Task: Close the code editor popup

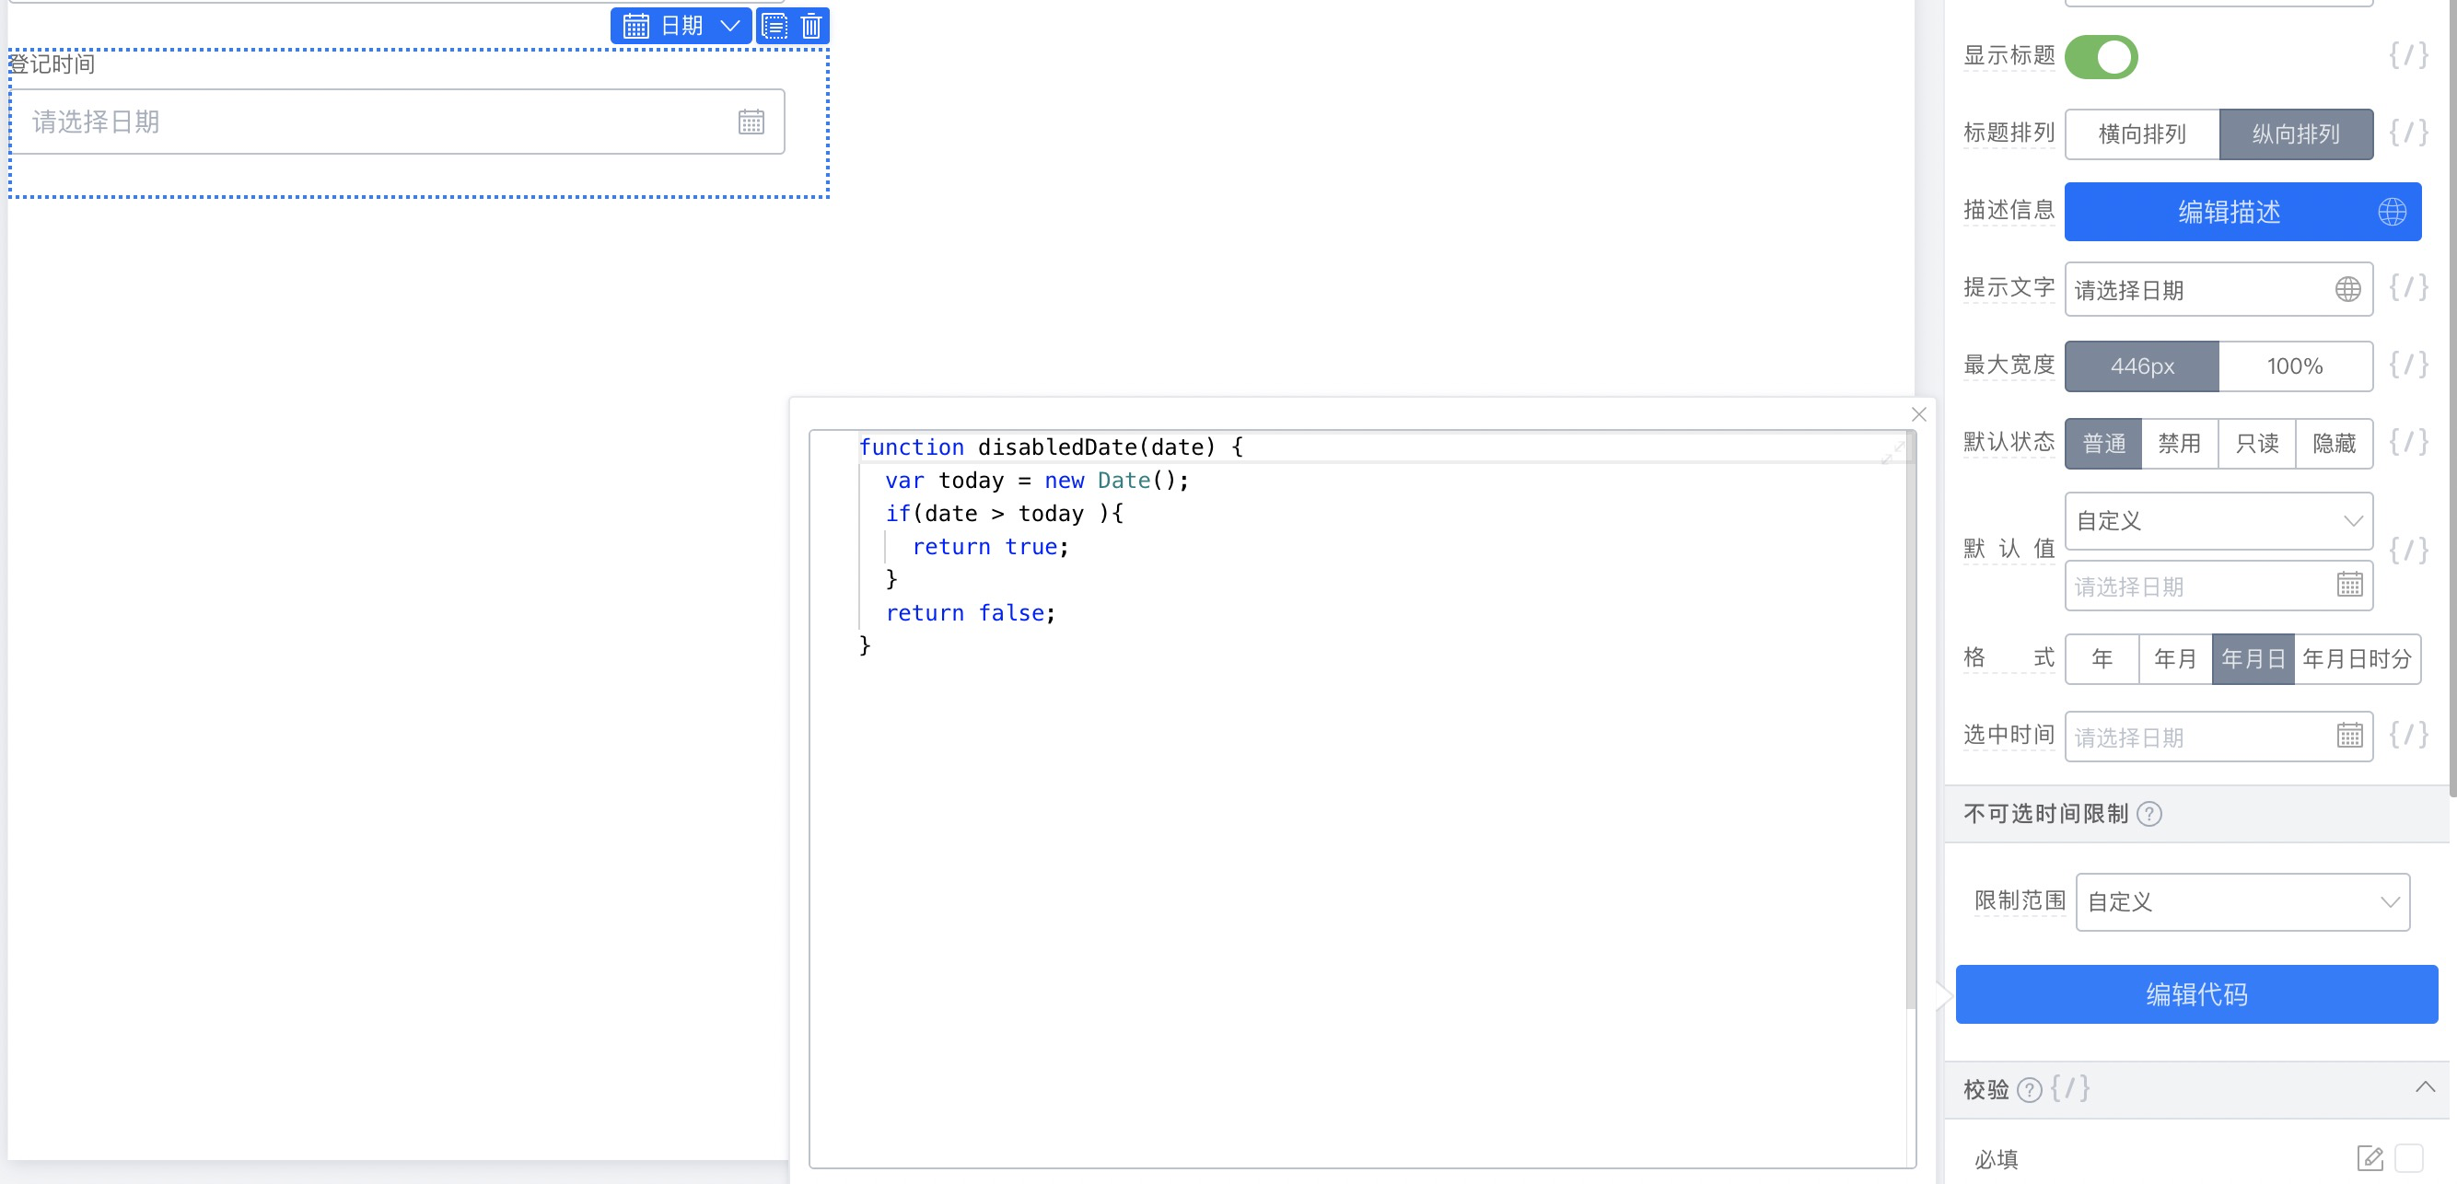Action: point(1918,414)
